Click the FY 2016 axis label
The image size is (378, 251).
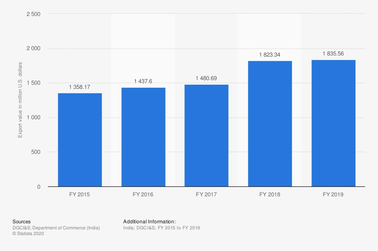143,194
